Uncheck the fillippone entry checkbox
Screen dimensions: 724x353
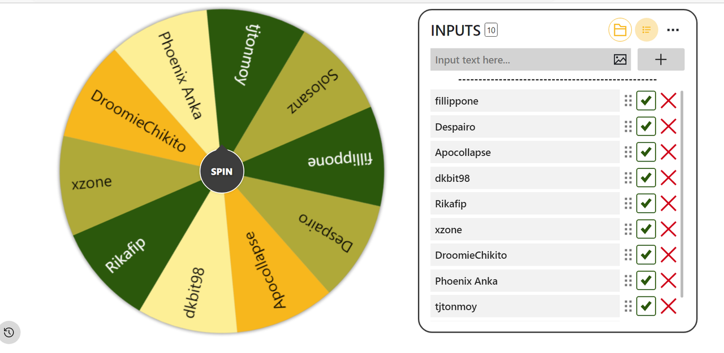[x=646, y=101]
